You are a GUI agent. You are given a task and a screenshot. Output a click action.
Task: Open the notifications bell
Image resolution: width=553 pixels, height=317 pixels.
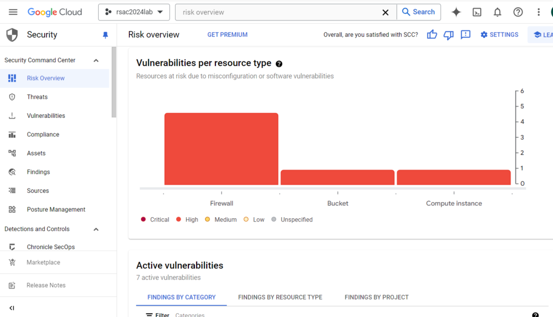coord(497,12)
